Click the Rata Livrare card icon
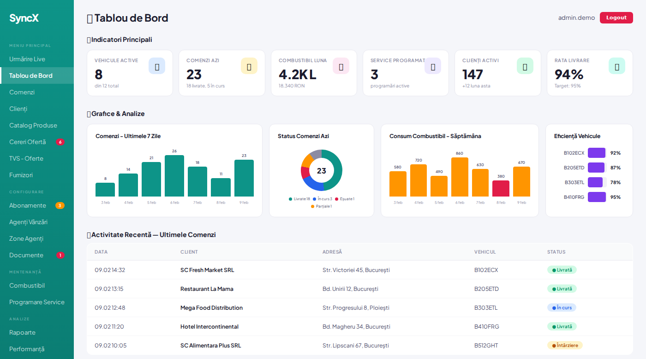Viewport: 646px width, 359px height. (617, 66)
